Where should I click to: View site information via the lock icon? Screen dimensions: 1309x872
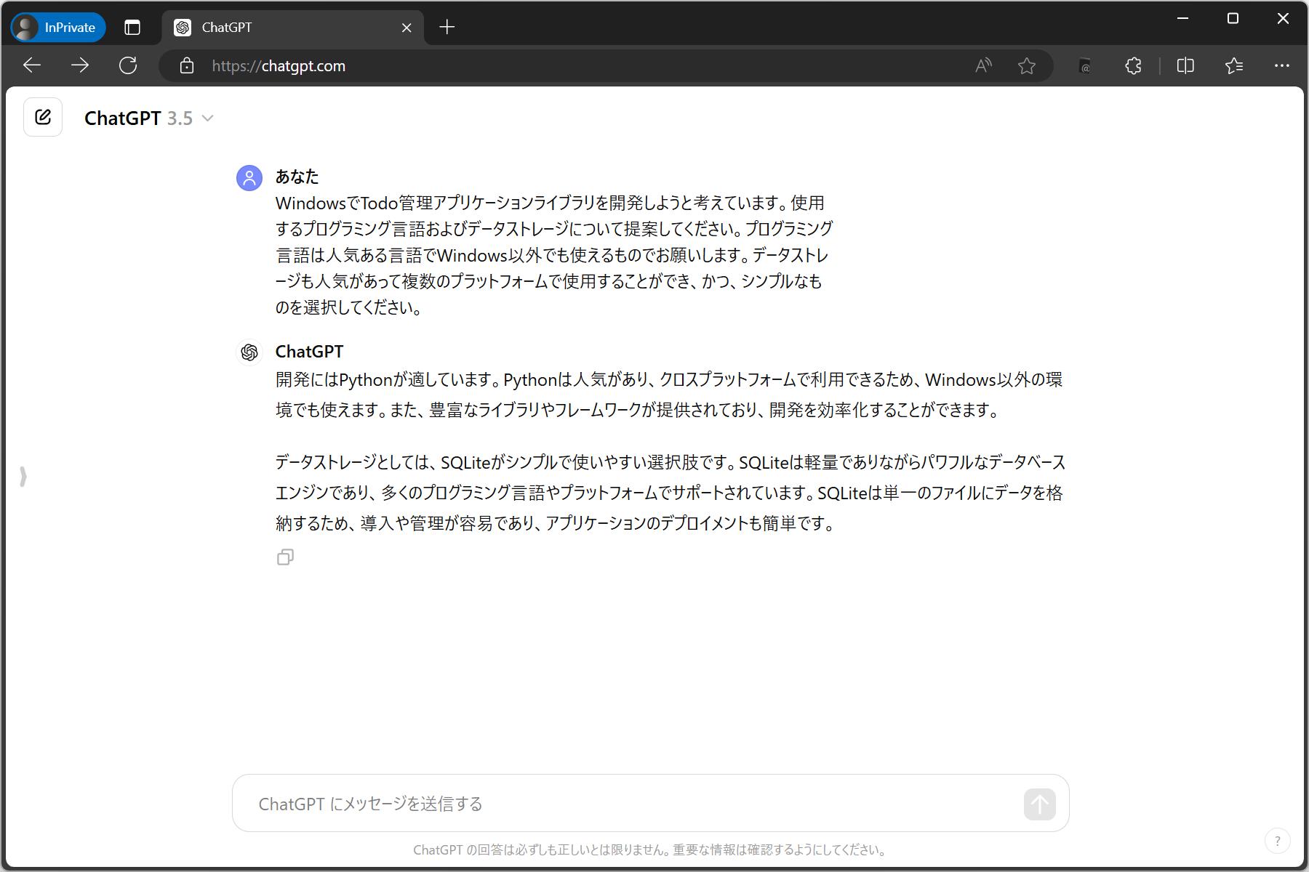pyautogui.click(x=187, y=65)
